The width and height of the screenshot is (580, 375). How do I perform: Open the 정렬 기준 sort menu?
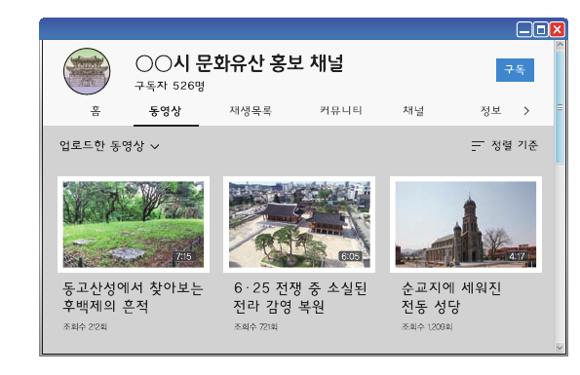pos(505,145)
